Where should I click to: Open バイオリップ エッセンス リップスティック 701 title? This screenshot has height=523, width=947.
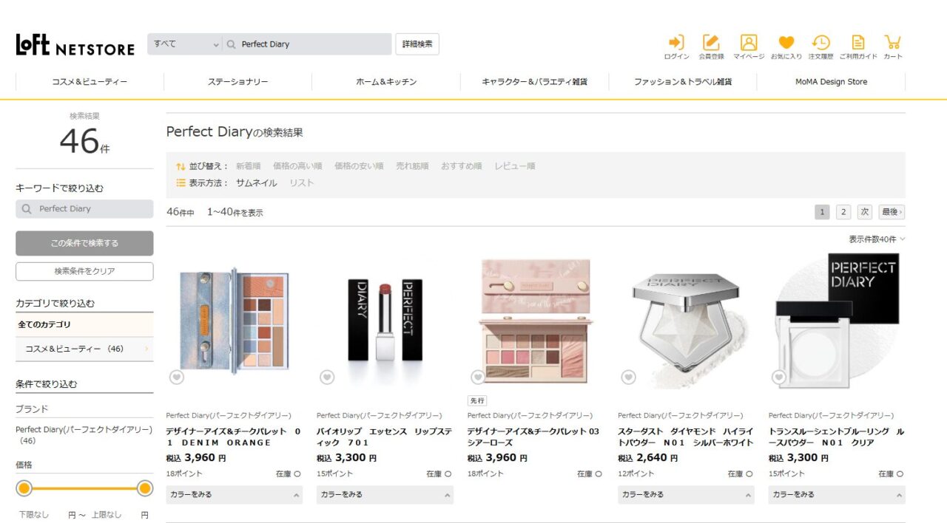(384, 437)
